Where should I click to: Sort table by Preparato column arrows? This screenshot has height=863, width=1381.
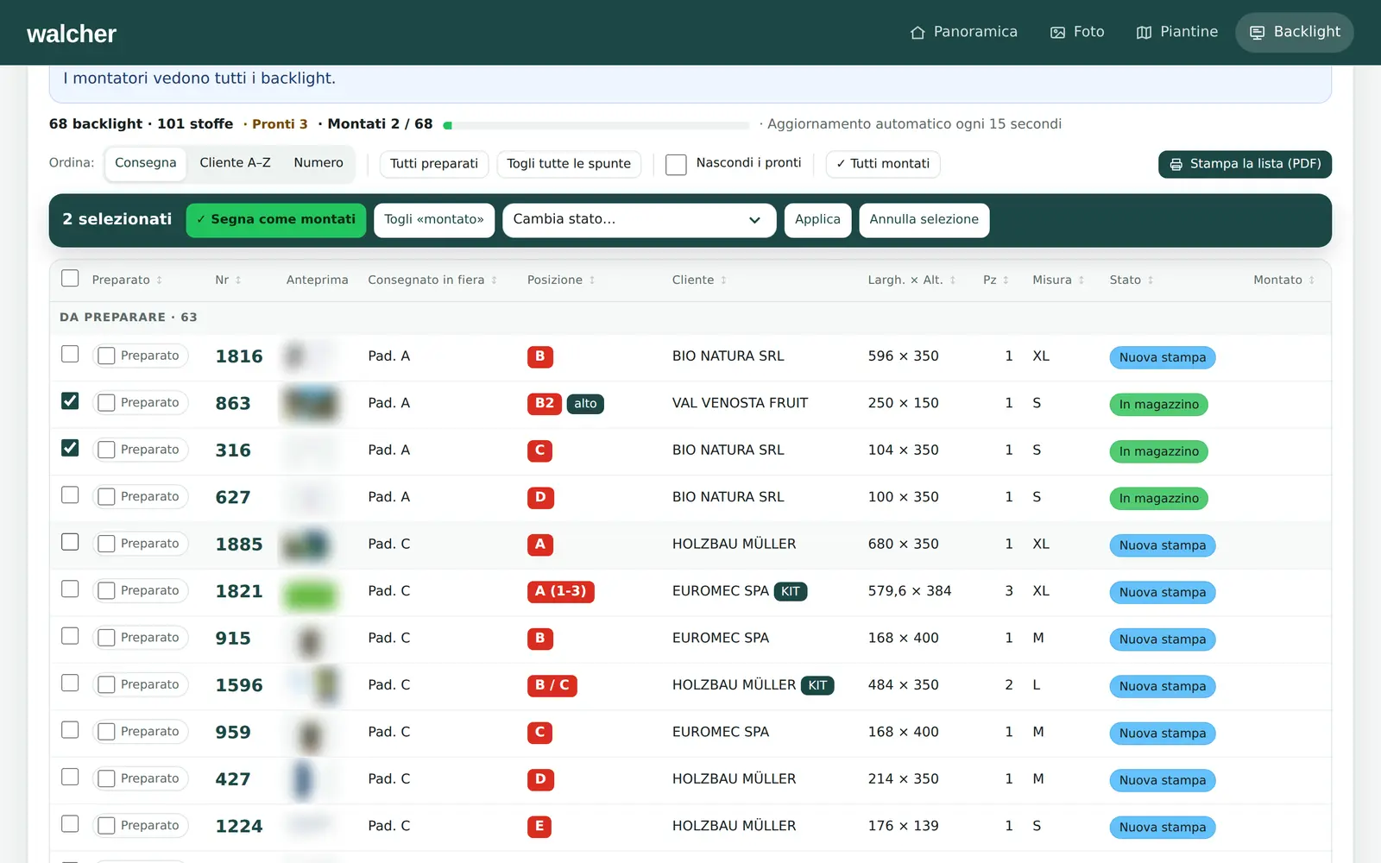click(x=160, y=280)
